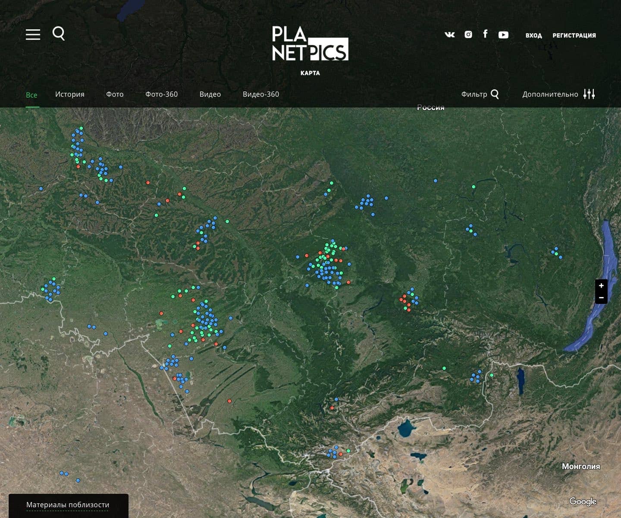
Task: Click the Регистрация link
Action: click(x=574, y=35)
